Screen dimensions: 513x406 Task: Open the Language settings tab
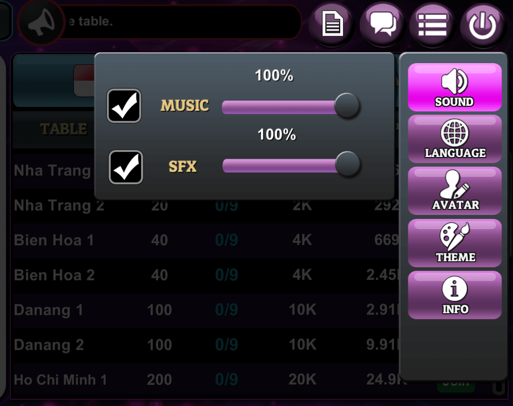pos(454,139)
